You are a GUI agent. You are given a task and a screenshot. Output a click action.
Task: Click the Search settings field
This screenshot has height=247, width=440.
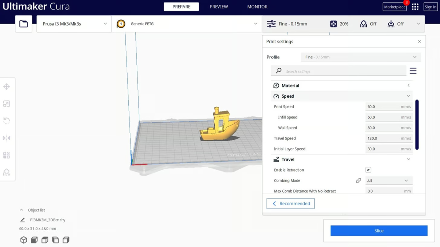tap(338, 71)
